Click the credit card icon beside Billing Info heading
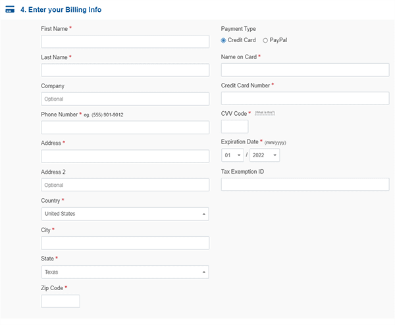The height and width of the screenshot is (325, 395). tap(10, 10)
